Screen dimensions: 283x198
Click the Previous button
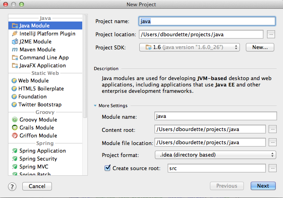click(x=227, y=186)
